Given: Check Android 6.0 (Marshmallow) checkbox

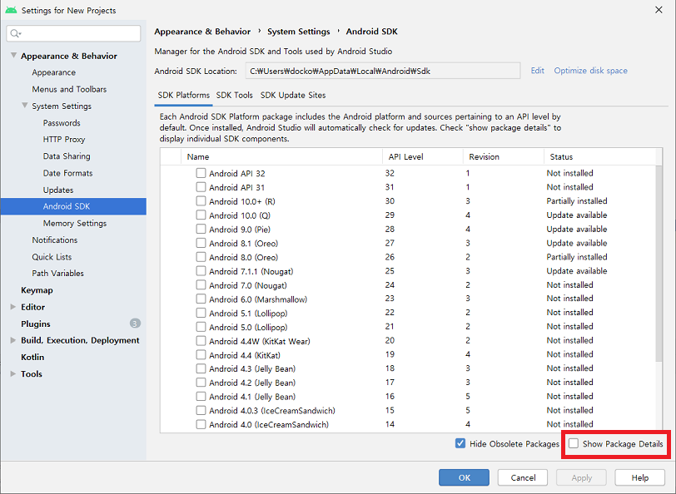Looking at the screenshot, I should 201,299.
